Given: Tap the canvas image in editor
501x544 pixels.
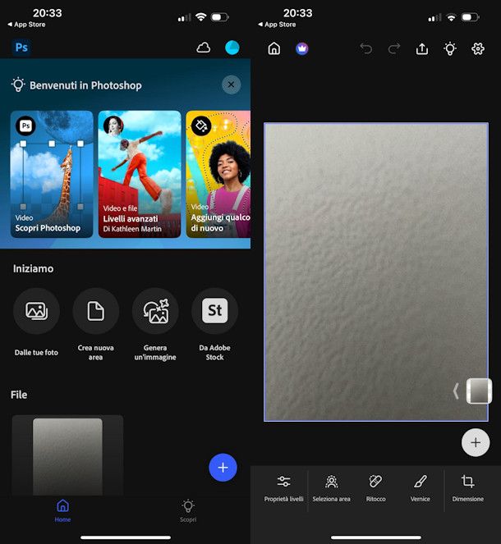Looking at the screenshot, I should [x=376, y=272].
